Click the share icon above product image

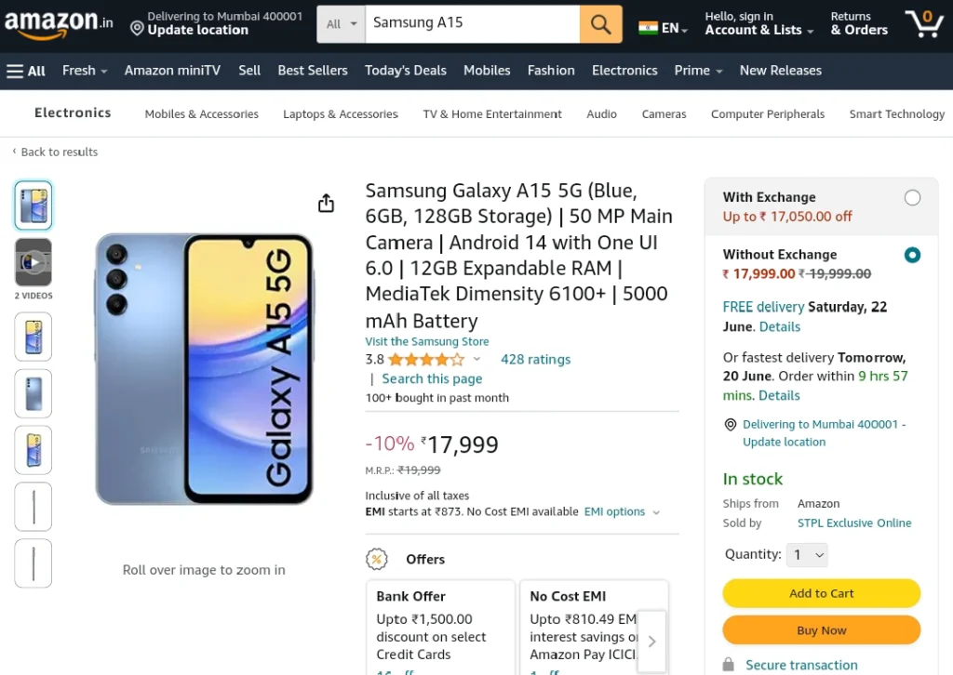click(x=327, y=204)
